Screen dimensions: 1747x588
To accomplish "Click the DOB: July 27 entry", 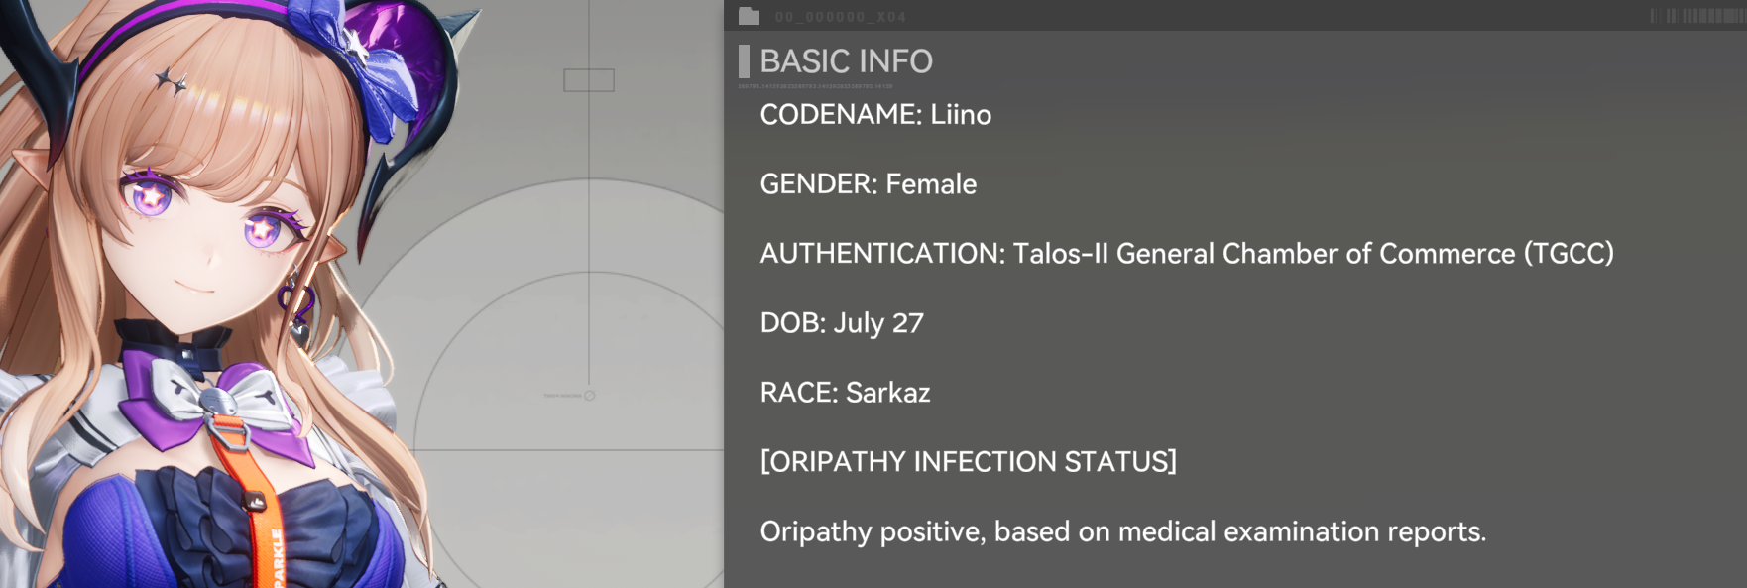I will coord(842,323).
